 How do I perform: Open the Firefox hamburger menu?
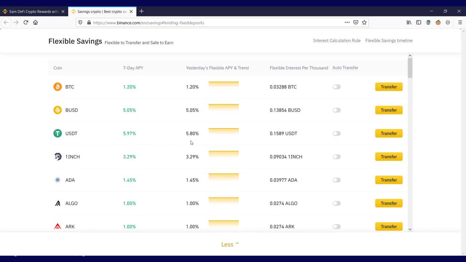pos(460,22)
